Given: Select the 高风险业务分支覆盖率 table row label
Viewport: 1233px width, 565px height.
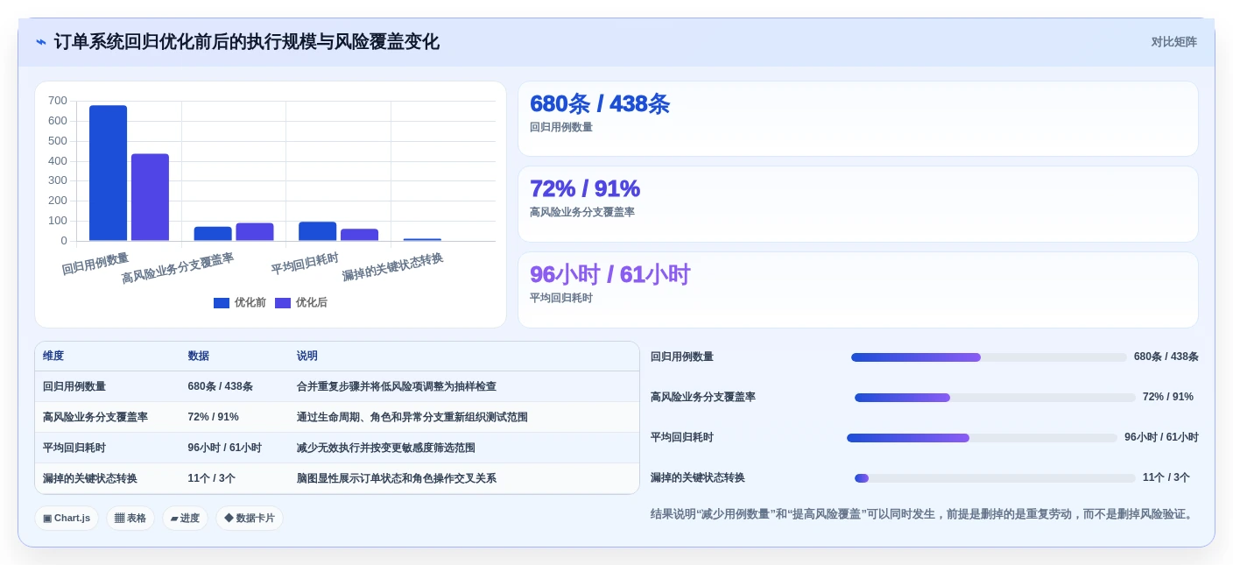Looking at the screenshot, I should [x=95, y=417].
